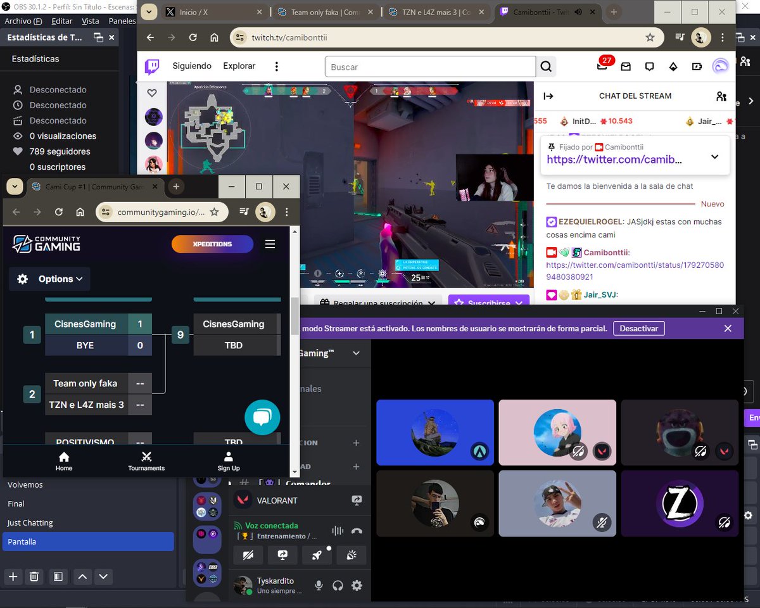This screenshot has height=608, width=760.
Task: Click the Twitch search magnifier button
Action: click(545, 66)
